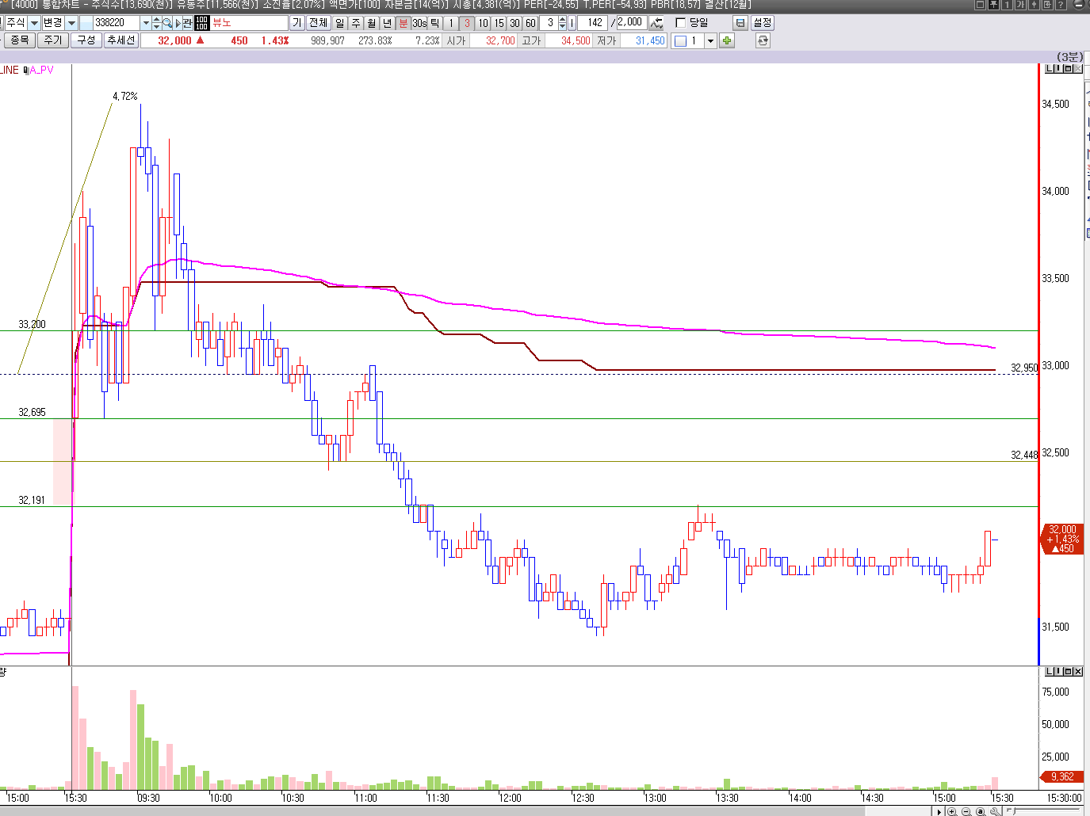Open the chart layout count dropdown showing 1
Screen dimensions: 1090x816
click(711, 40)
